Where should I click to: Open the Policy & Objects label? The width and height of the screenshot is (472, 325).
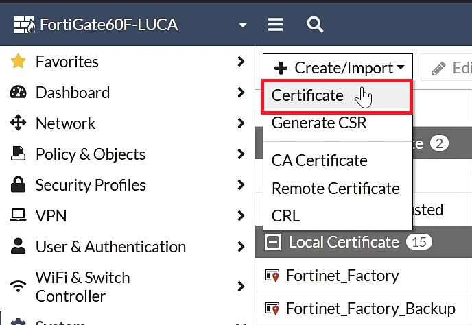(x=91, y=154)
